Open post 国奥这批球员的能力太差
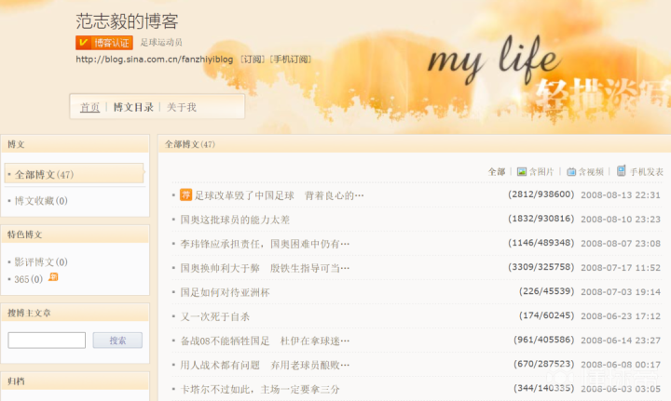 pyautogui.click(x=235, y=220)
